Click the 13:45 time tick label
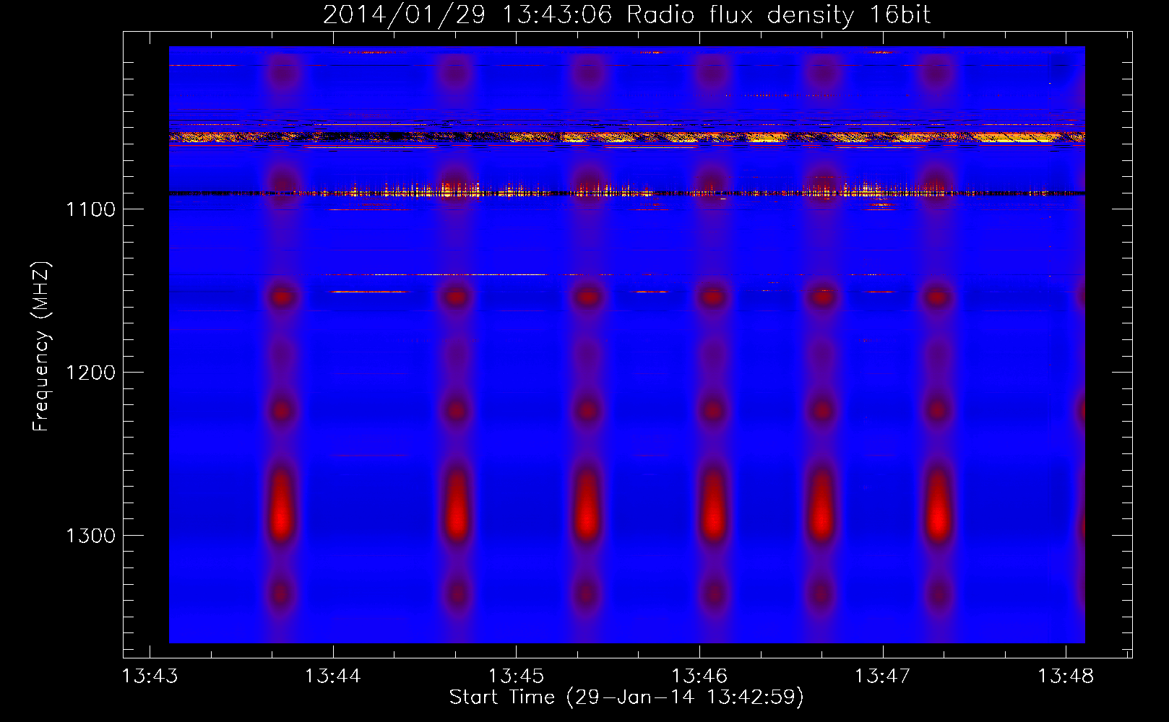Viewport: 1169px width, 722px height. tap(516, 677)
